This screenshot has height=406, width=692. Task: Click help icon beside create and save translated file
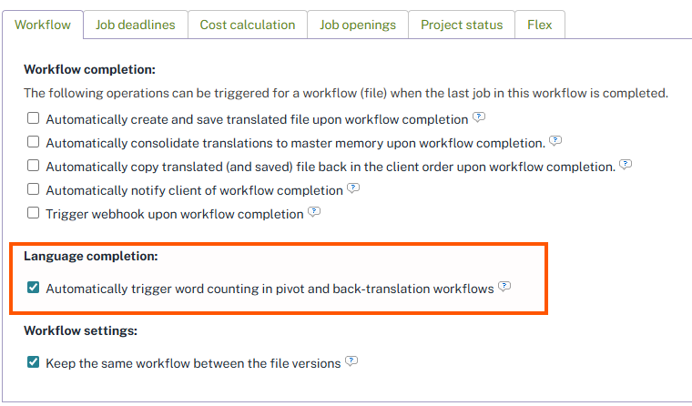coord(479,117)
